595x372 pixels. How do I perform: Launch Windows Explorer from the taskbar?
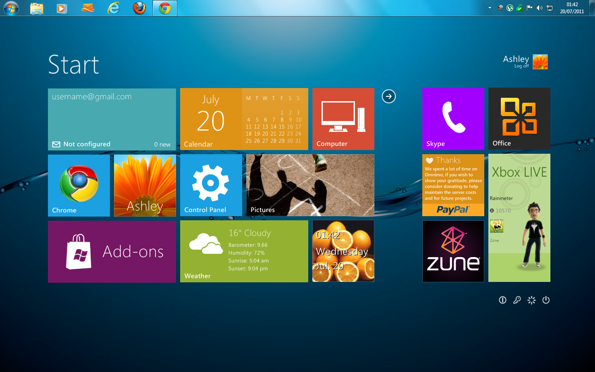[x=37, y=8]
